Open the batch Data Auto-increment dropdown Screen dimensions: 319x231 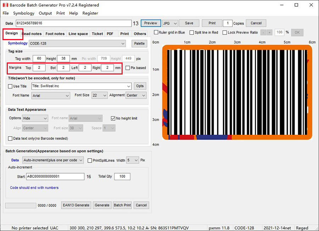click(53, 160)
